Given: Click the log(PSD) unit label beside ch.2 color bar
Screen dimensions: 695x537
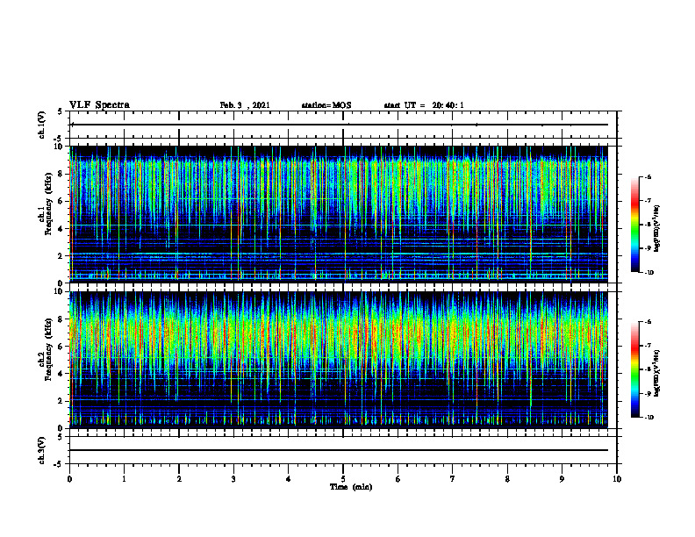Looking at the screenshot, I should click(657, 374).
